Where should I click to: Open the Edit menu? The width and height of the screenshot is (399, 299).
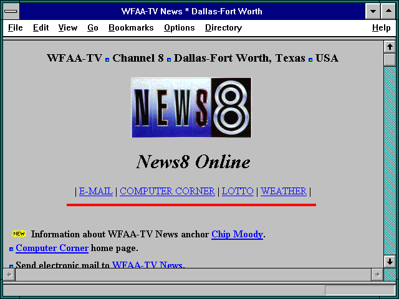41,27
